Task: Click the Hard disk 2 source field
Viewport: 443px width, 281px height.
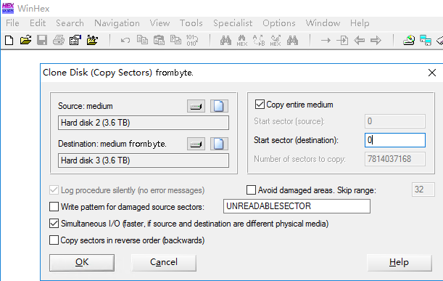Action: [144, 123]
